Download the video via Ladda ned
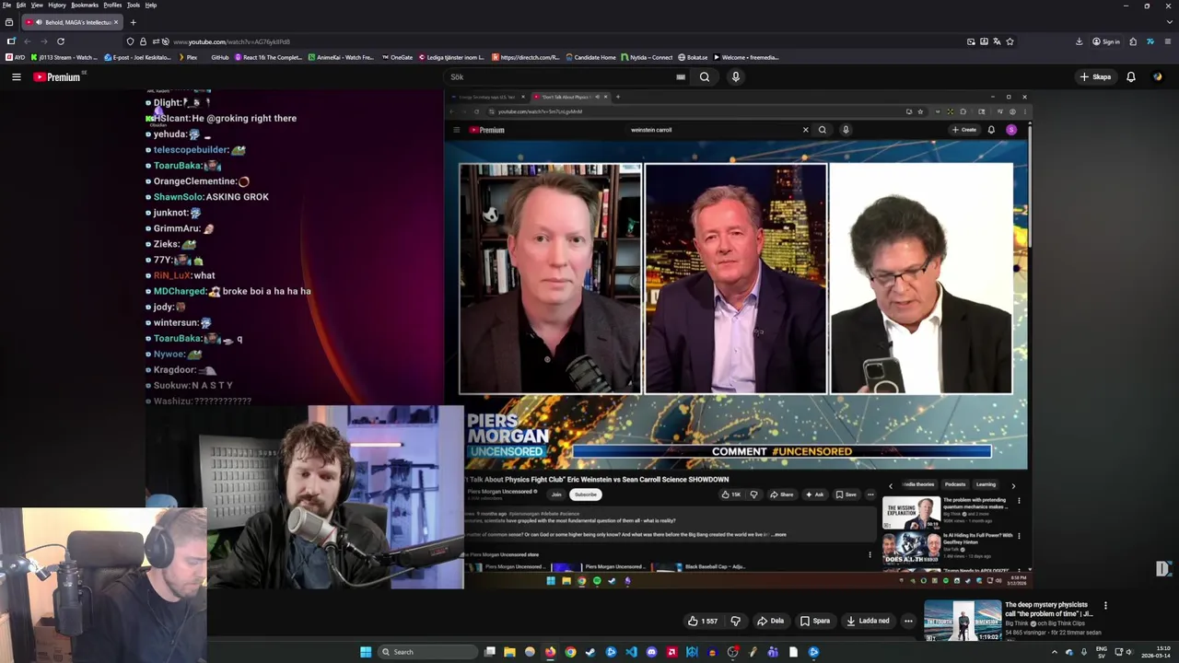Viewport: 1179px width, 663px height. click(x=868, y=621)
